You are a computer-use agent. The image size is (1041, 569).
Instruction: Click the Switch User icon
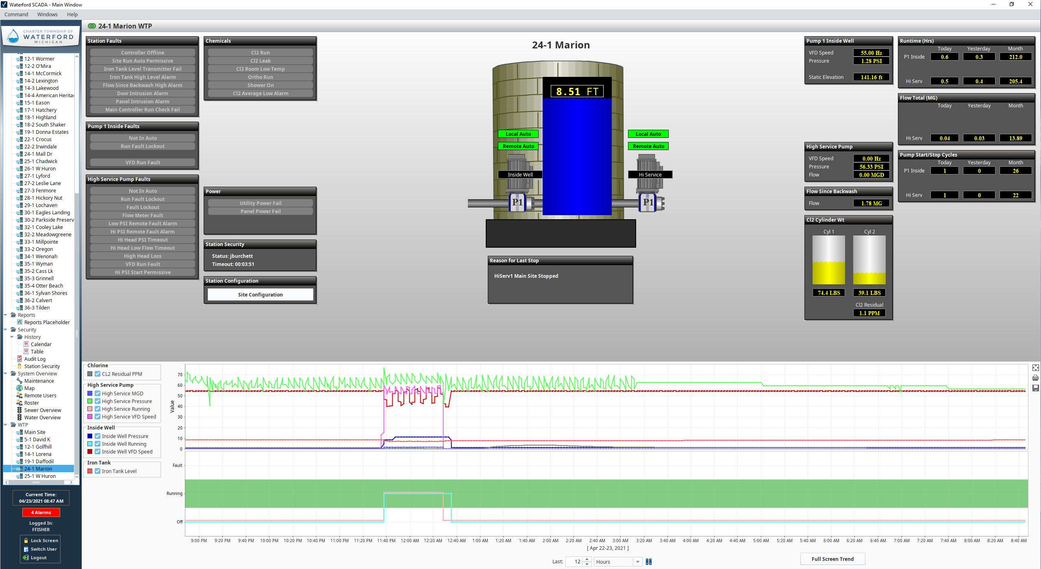(x=26, y=549)
